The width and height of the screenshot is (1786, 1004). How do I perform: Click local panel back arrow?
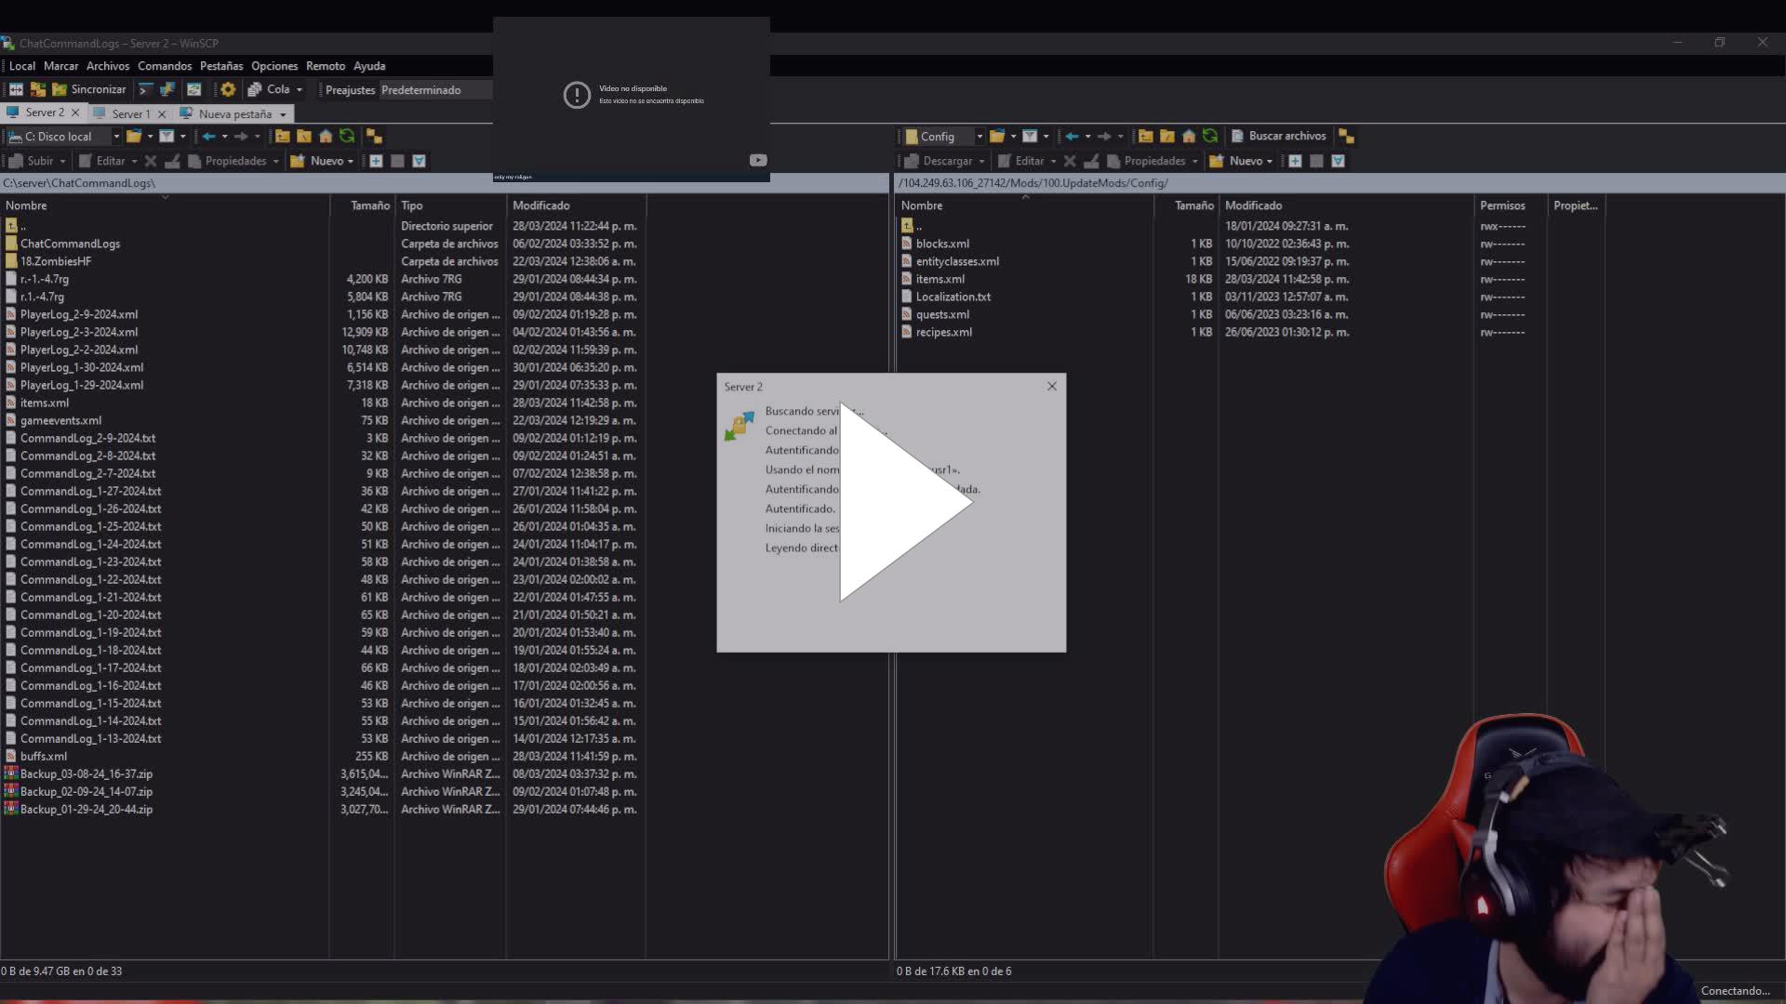208,136
